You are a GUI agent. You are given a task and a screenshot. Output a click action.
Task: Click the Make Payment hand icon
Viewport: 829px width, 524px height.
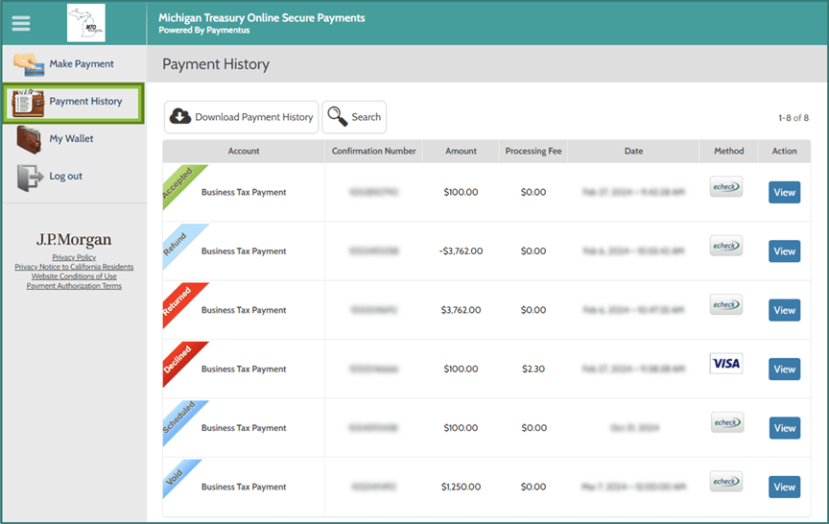coord(29,64)
